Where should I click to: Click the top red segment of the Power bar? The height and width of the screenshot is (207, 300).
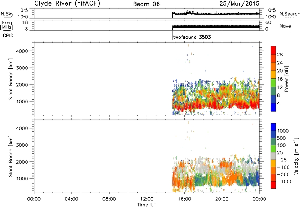(x=273, y=50)
